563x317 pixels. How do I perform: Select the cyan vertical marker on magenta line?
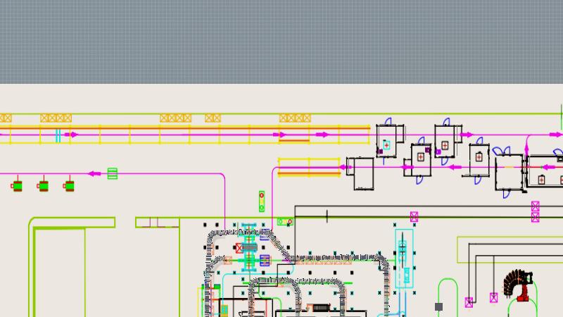58,135
